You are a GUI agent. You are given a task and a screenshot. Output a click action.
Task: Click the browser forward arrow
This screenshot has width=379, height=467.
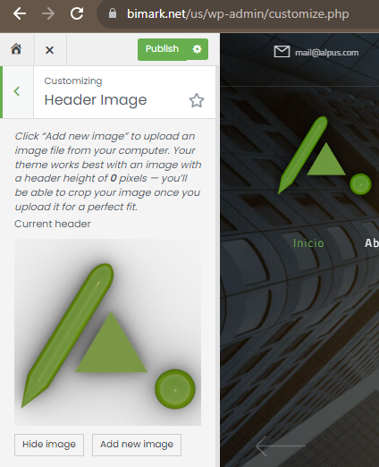48,13
